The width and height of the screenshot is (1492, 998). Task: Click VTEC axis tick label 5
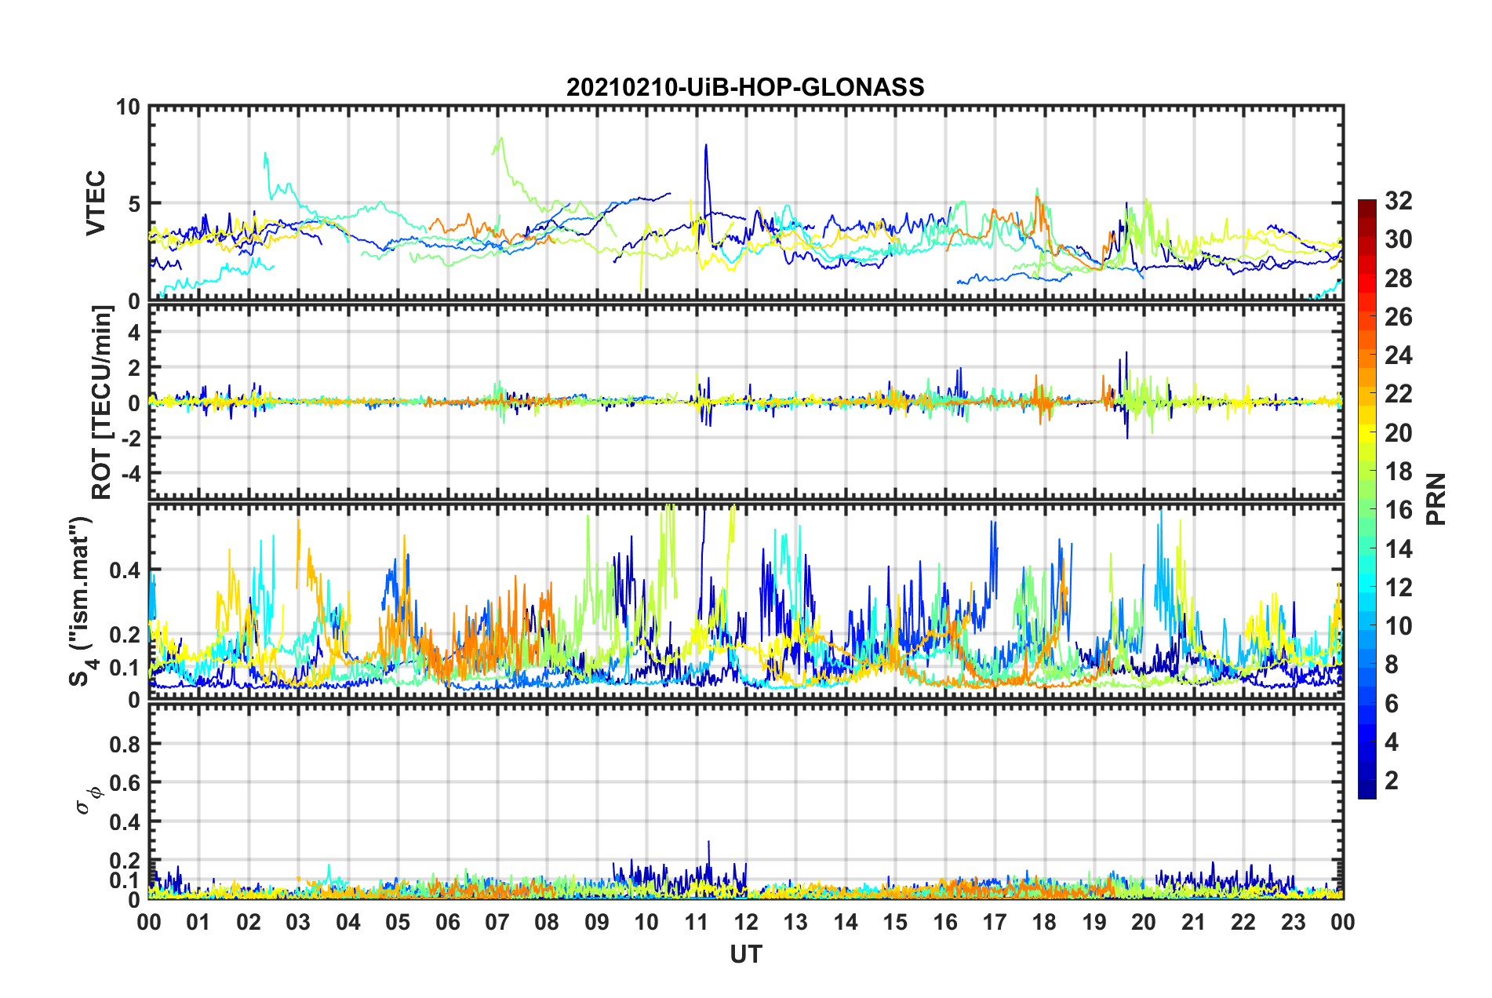[x=134, y=204]
